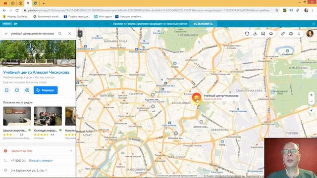This screenshot has height=178, width=317.
Task: Click the my-location arrow button
Action: click(x=312, y=110)
